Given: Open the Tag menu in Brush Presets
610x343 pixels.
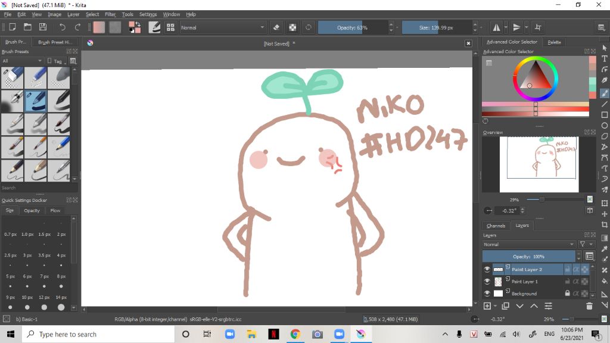Looking at the screenshot, I should coord(57,61).
